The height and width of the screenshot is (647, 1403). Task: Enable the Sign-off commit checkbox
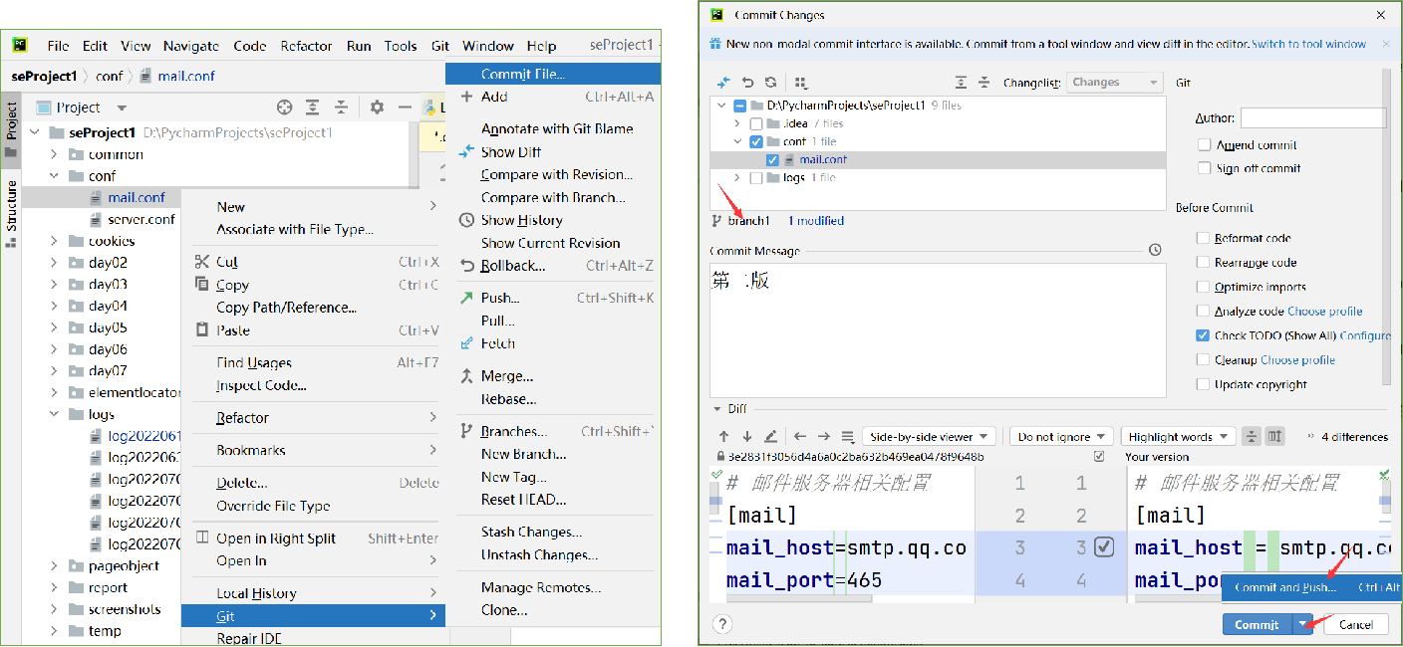point(1204,169)
